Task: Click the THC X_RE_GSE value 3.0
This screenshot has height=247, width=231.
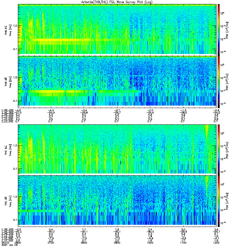Action: tap(183, 229)
